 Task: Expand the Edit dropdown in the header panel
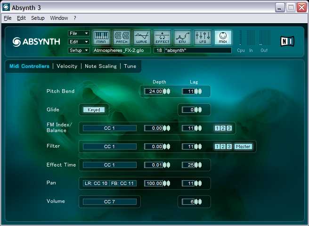click(x=79, y=42)
